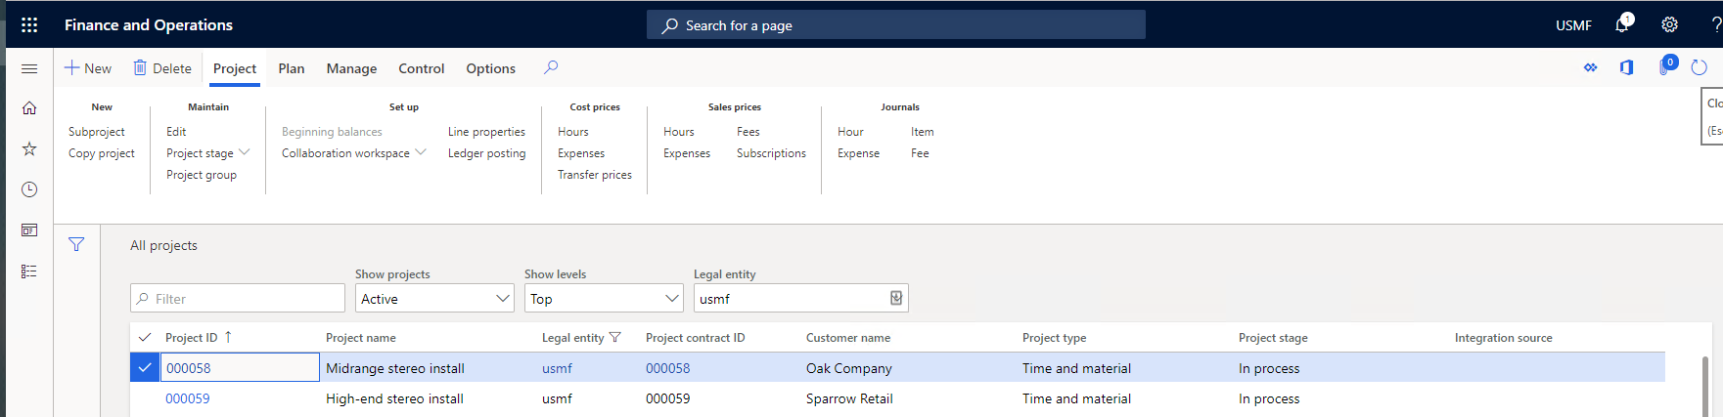The height and width of the screenshot is (417, 1723).
Task: Open Transfer prices
Action: [595, 175]
